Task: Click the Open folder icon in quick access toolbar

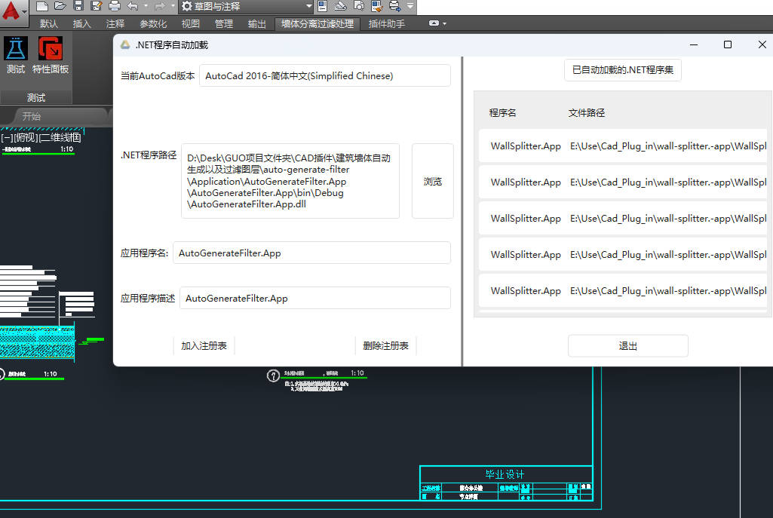Action: point(60,6)
